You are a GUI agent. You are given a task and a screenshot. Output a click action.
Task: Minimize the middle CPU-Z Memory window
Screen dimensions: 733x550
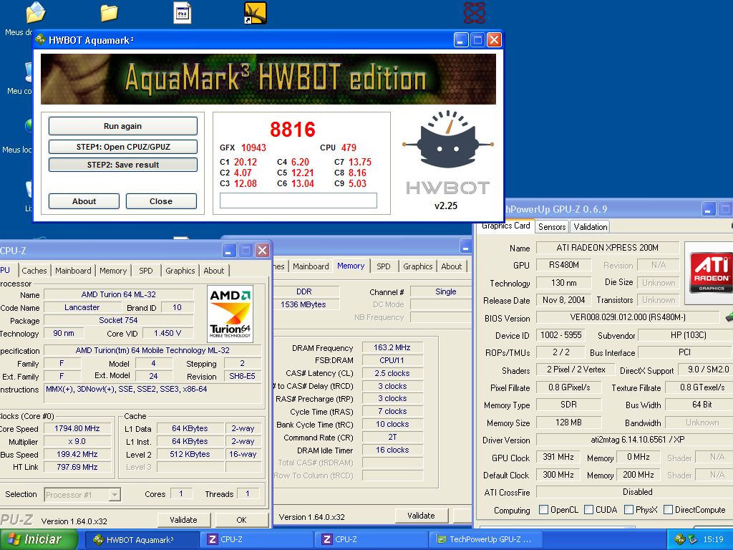(x=465, y=246)
